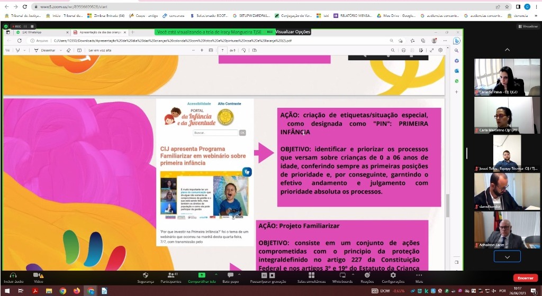Open Salas simultâneas breakout rooms

311,275
